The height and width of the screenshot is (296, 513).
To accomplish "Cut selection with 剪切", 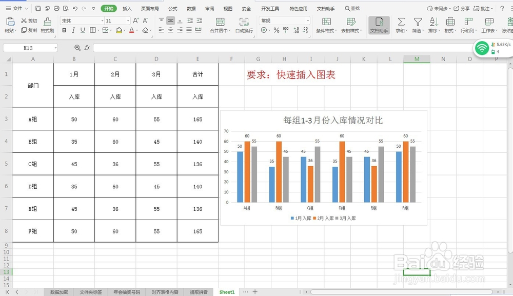I will [x=29, y=21].
